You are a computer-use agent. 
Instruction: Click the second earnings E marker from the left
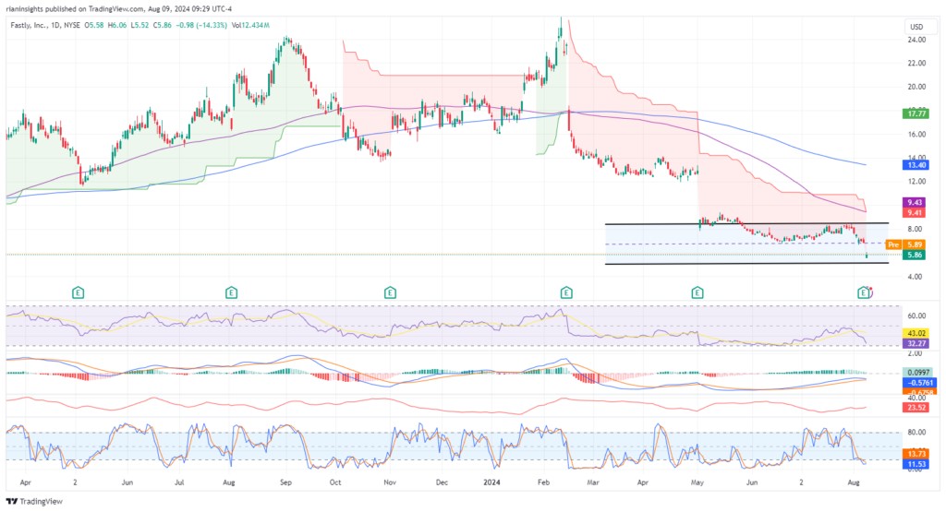(231, 292)
